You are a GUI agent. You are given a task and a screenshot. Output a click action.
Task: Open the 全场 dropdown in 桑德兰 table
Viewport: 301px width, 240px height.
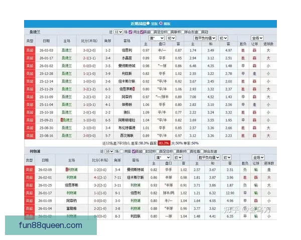(x=257, y=38)
